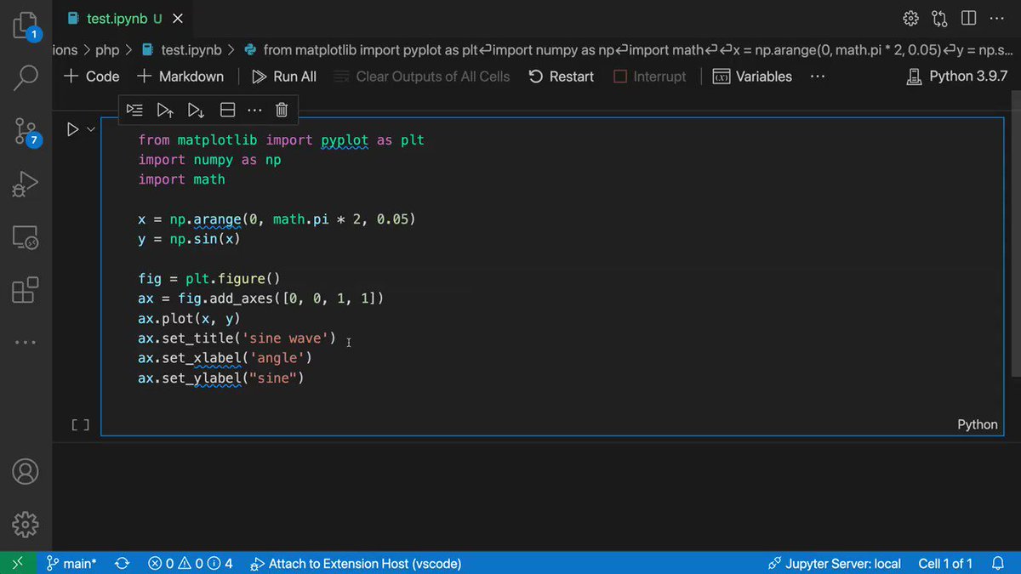Show additional views ellipsis in activity bar
Image resolution: width=1021 pixels, height=574 pixels.
pyautogui.click(x=26, y=342)
